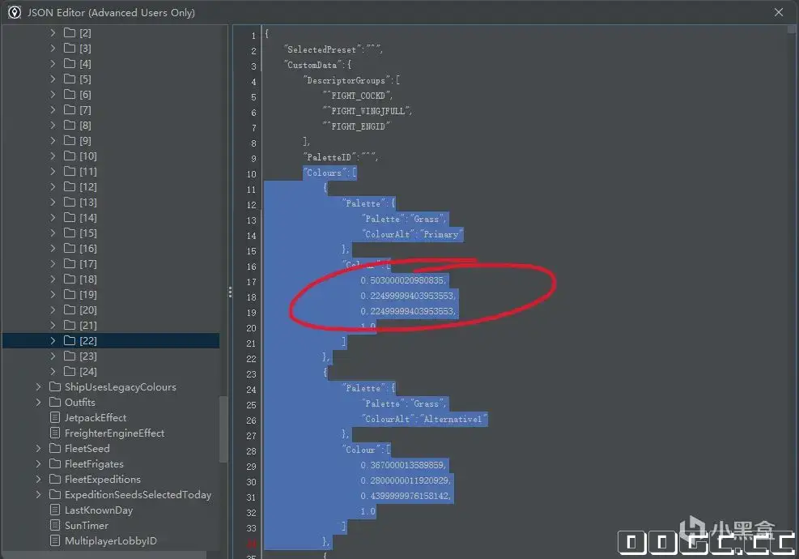Click the Outfits folder icon
799x559 pixels.
click(55, 403)
